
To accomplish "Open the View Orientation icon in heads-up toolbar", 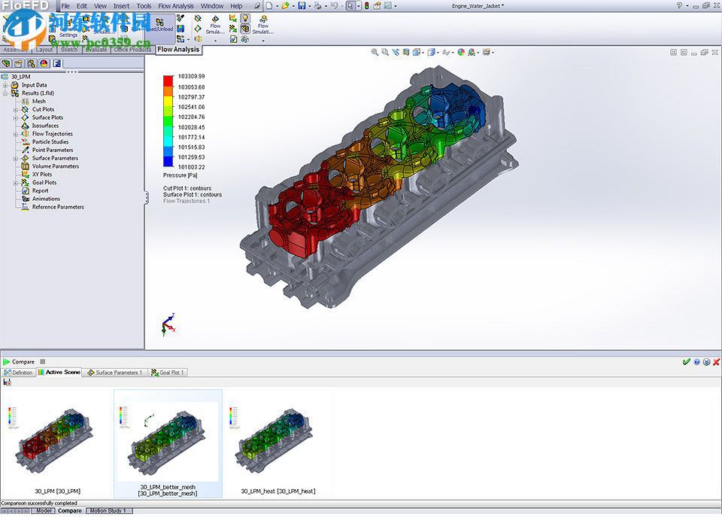I will click(417, 53).
